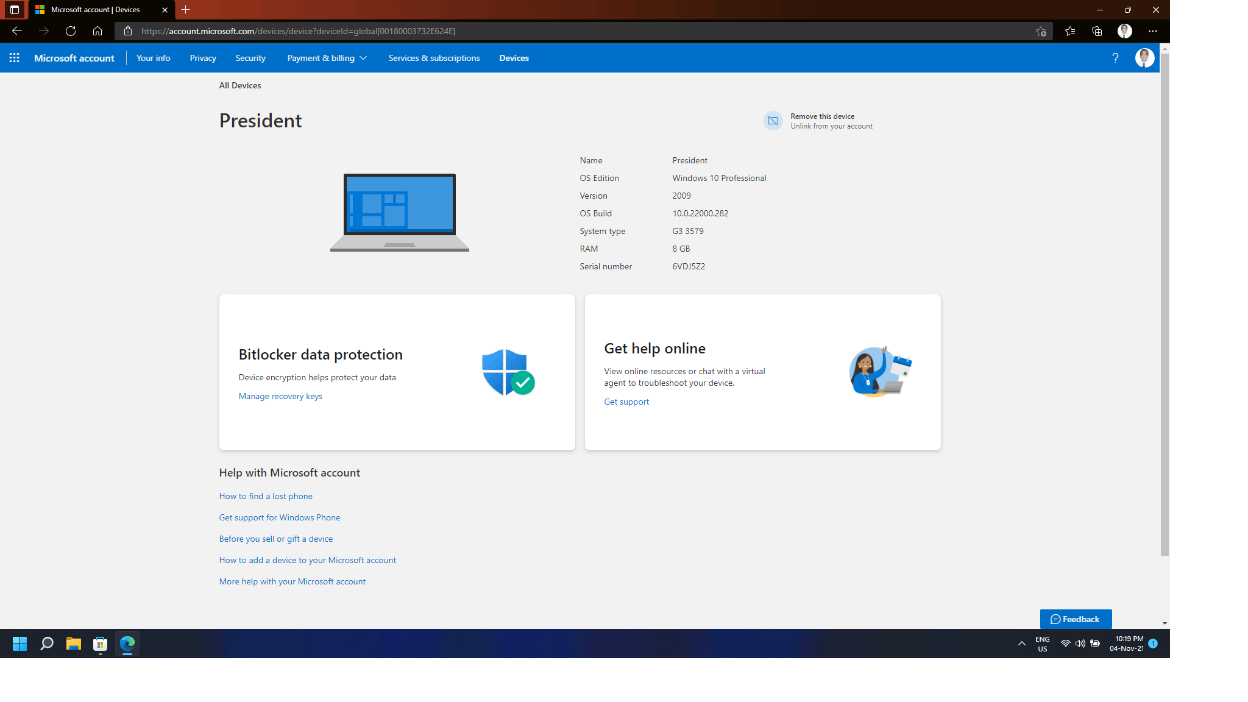Screen dimensions: 1248x702
Task: Open Edge Settings and more menu
Action: (x=1152, y=31)
